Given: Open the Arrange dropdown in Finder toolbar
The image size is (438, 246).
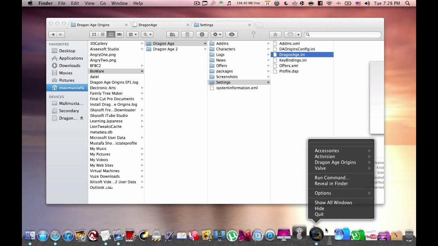Looking at the screenshot, I should [132, 35].
